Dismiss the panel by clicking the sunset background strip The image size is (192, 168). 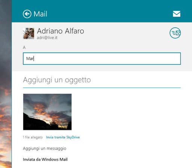(6, 84)
